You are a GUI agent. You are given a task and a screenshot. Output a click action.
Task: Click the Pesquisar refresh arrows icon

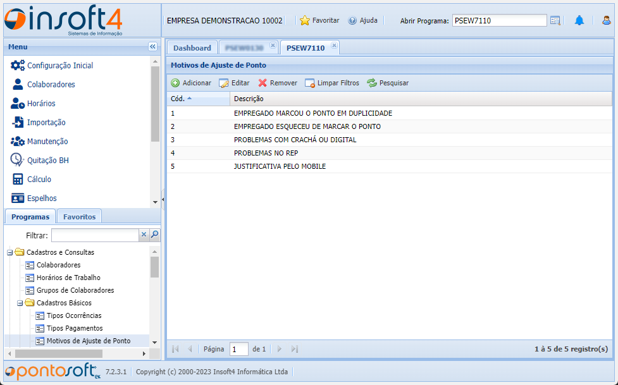[372, 83]
